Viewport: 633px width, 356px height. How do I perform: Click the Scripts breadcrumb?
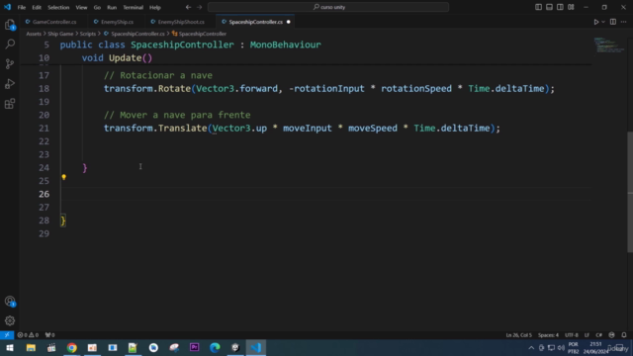point(88,34)
